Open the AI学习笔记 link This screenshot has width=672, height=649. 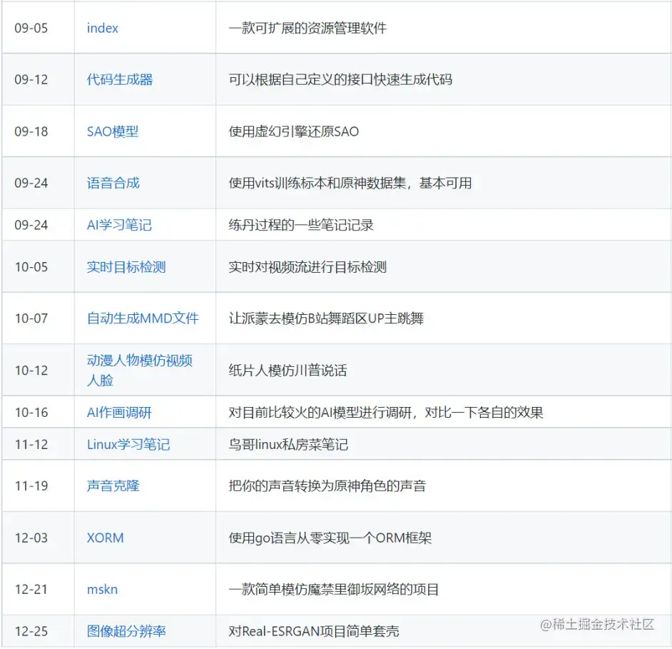[x=117, y=224]
